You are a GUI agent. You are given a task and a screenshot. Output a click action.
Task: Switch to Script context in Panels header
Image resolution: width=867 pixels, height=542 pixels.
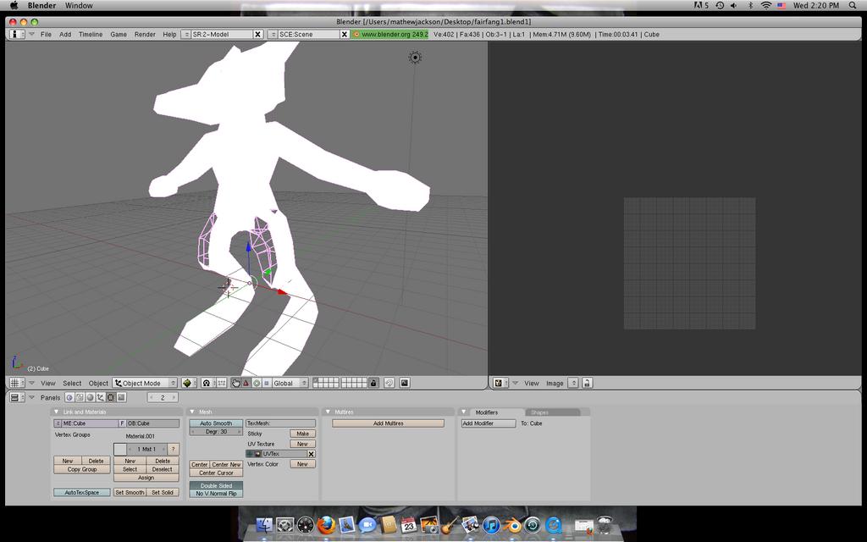80,397
